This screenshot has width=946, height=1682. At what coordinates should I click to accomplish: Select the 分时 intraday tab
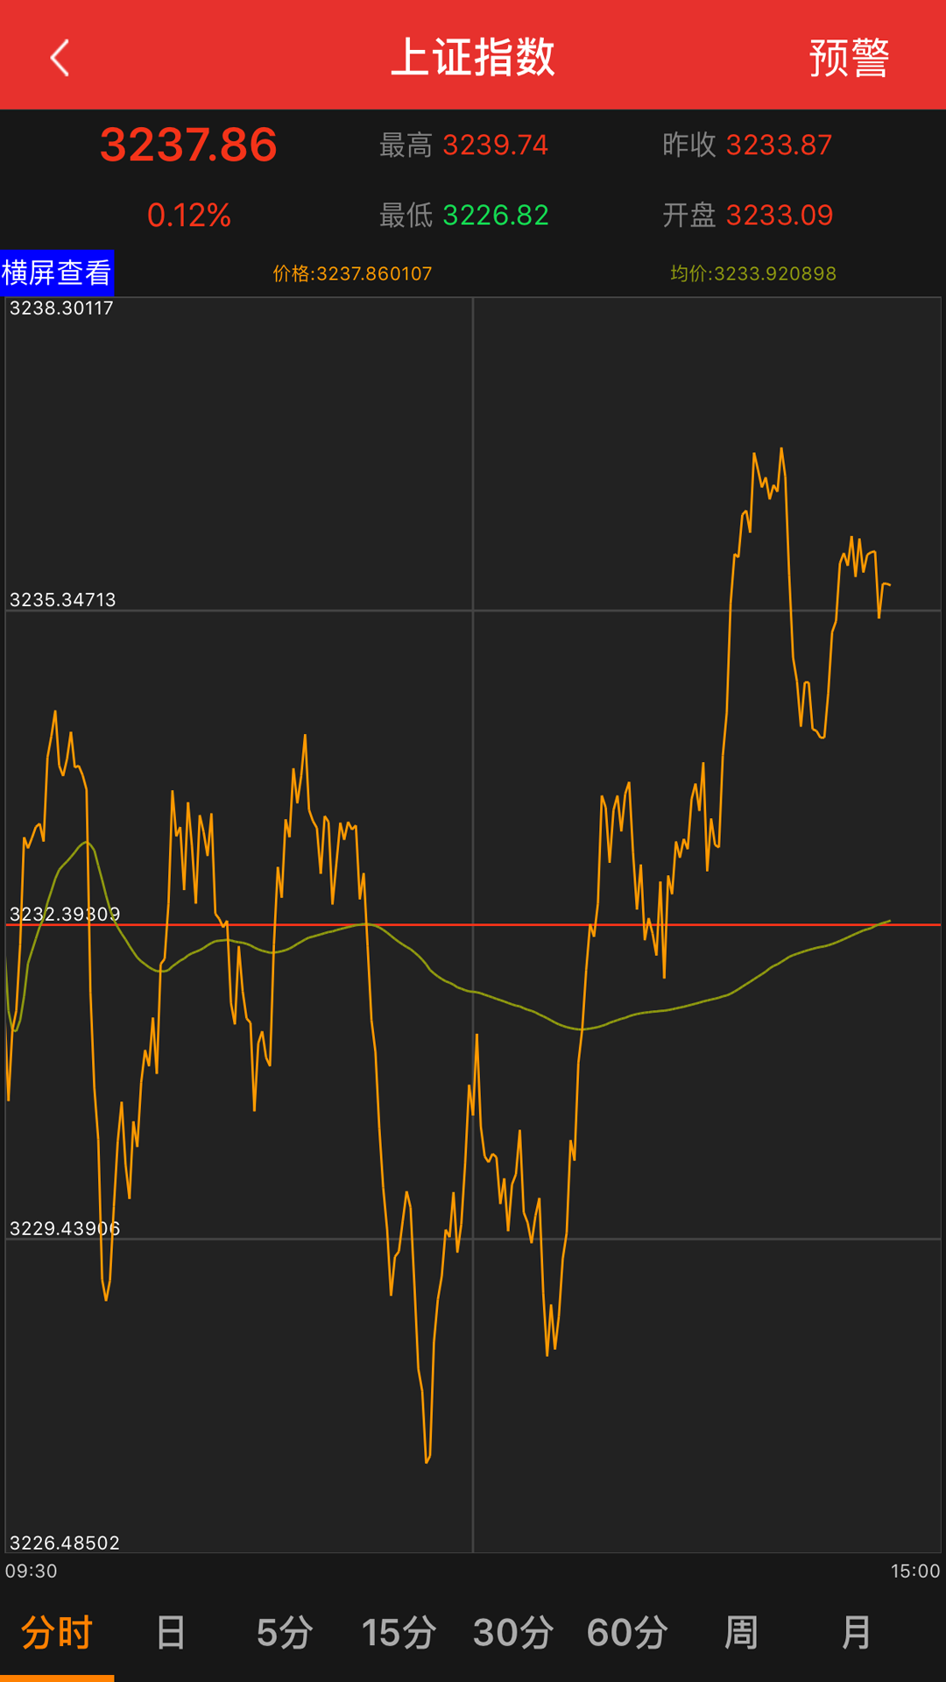point(57,1633)
